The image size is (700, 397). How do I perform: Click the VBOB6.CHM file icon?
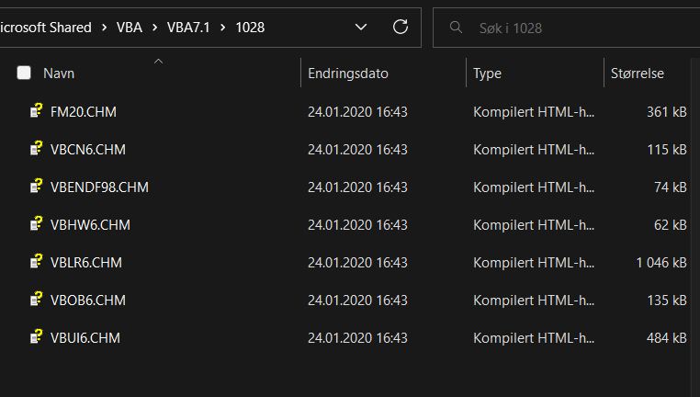click(x=36, y=300)
